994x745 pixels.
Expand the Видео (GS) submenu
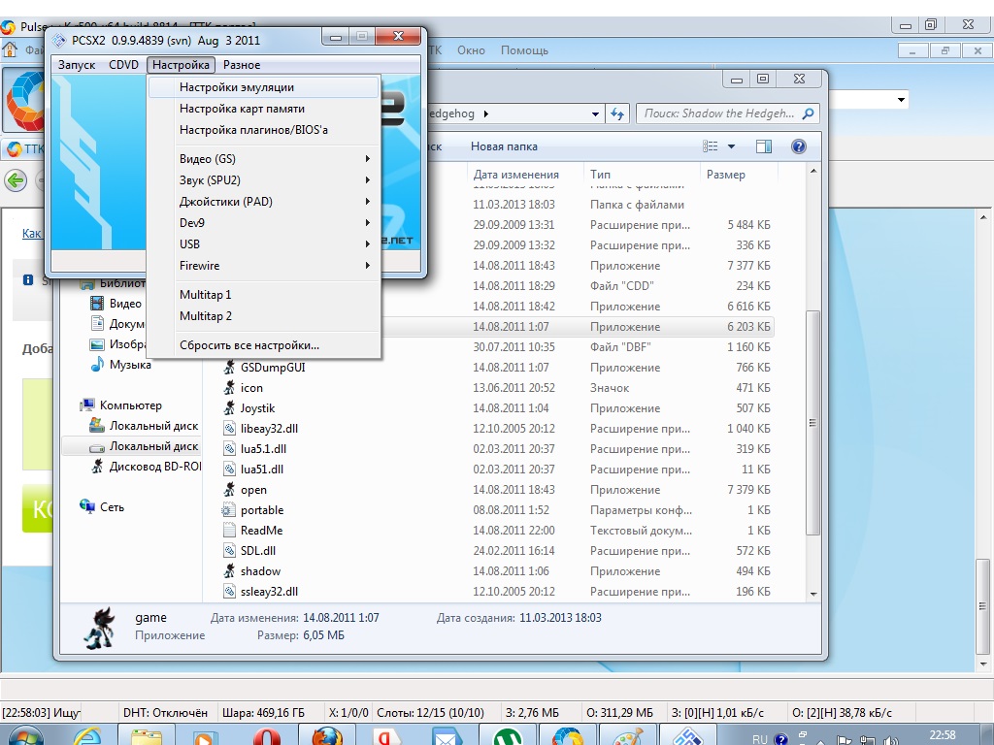click(x=264, y=159)
